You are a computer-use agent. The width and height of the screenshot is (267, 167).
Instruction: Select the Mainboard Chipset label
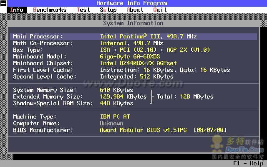point(43,63)
